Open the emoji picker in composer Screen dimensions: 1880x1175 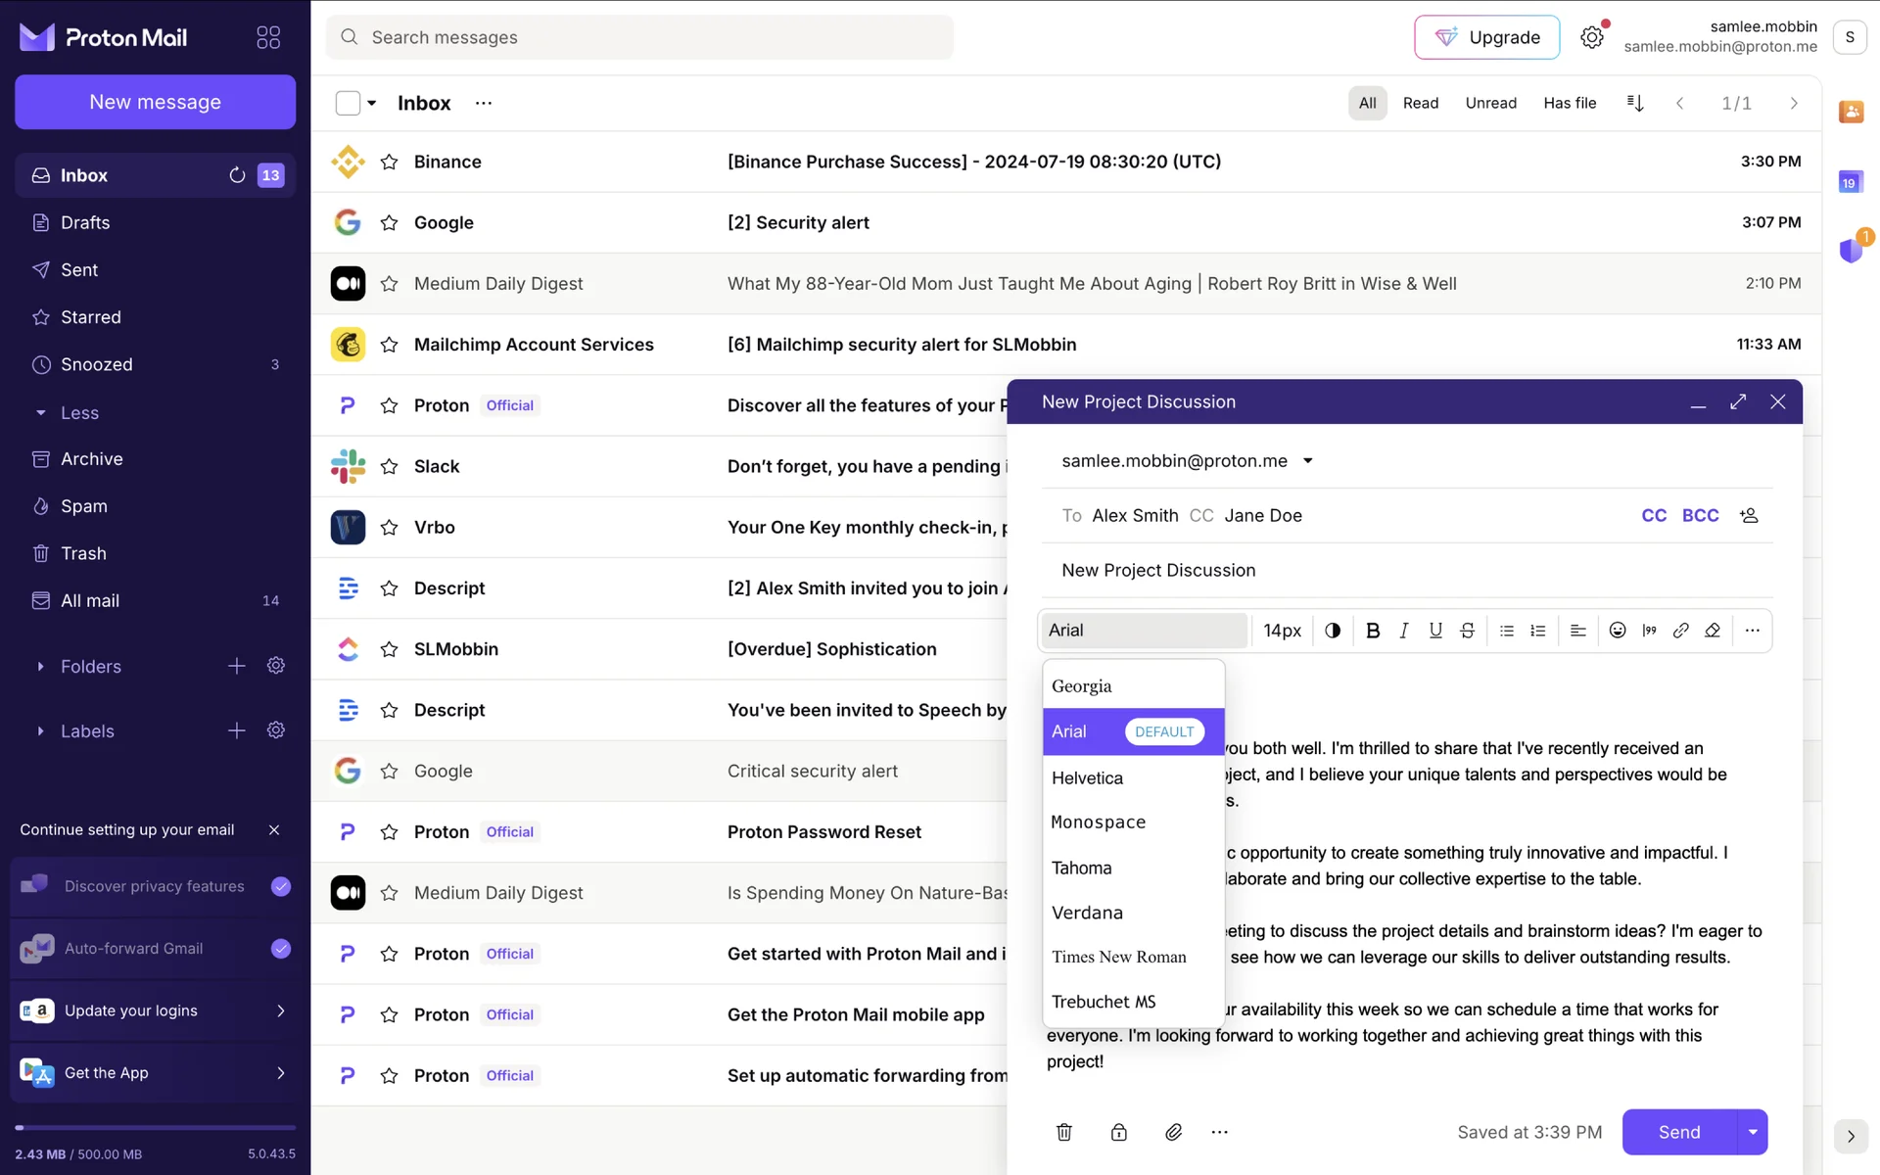pyautogui.click(x=1618, y=631)
